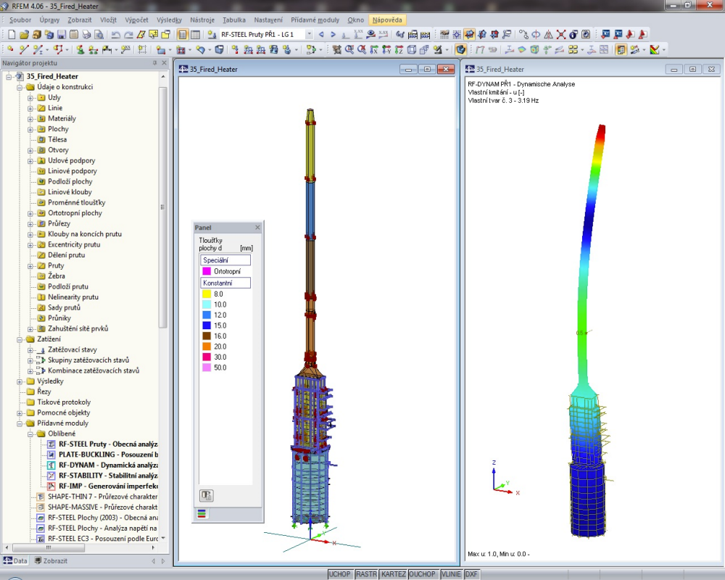Click the Save (floppy disk) toolbar icon
Screen dimensions: 725x580
[x=62, y=34]
